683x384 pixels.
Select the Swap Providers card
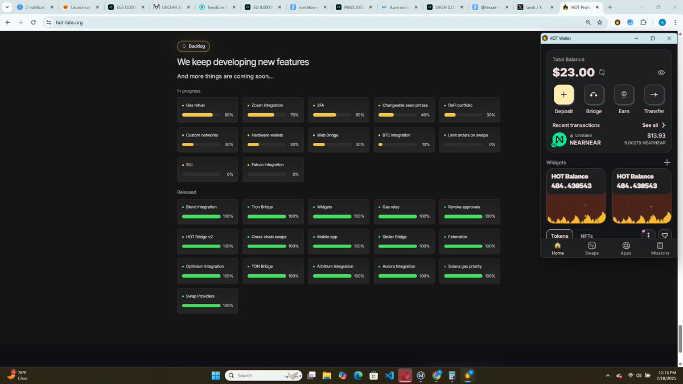[207, 300]
